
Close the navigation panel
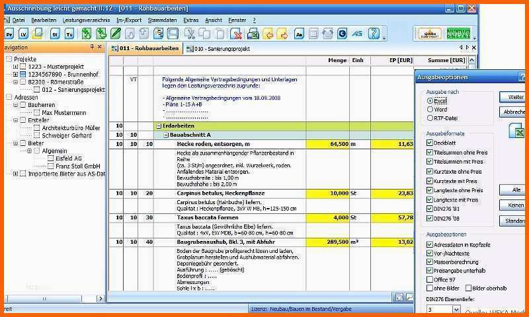coord(100,47)
